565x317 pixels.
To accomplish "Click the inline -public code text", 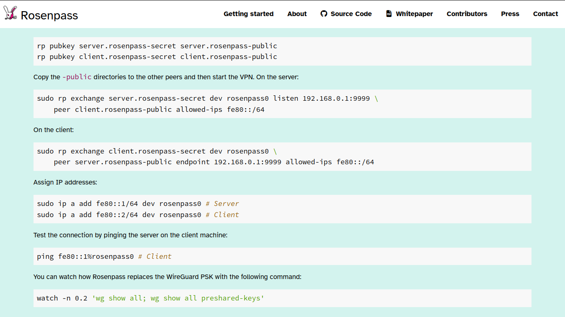I will tap(77, 77).
